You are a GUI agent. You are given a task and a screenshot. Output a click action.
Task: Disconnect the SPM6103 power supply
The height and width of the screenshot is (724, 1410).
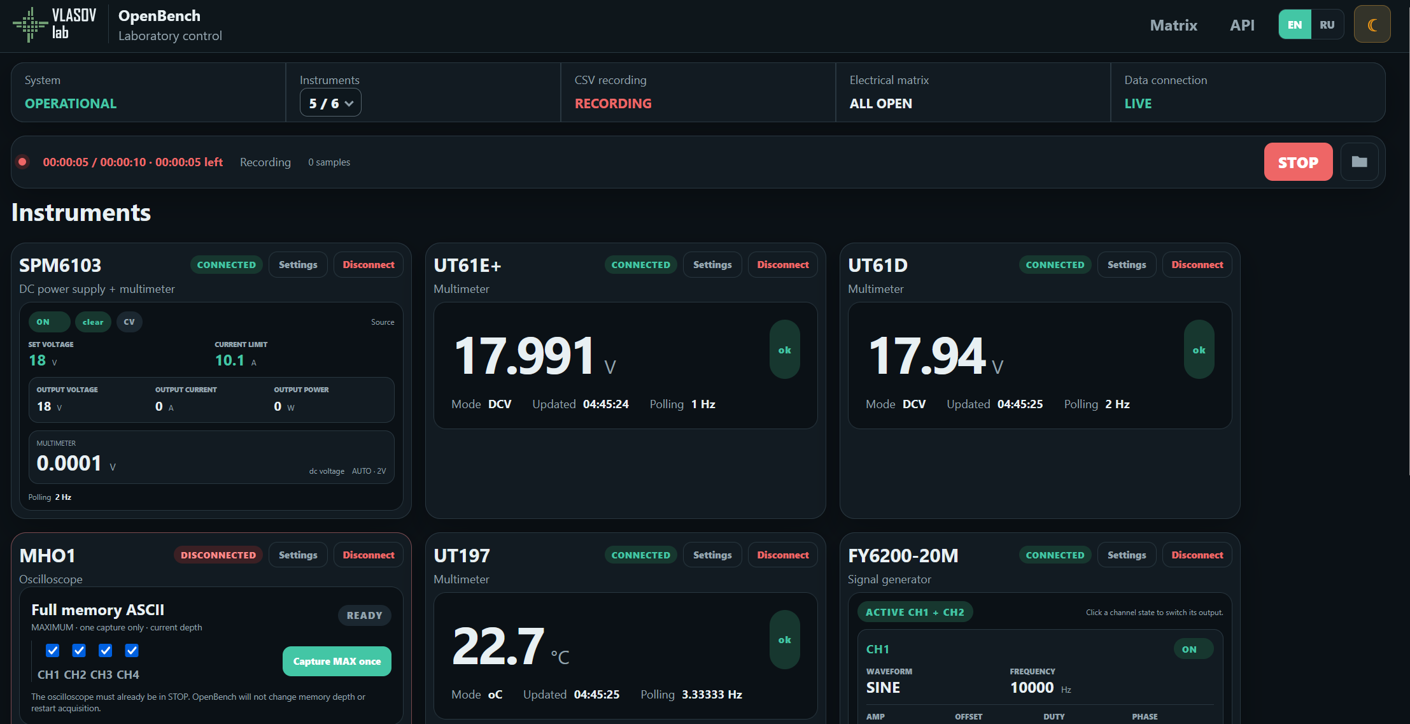(369, 264)
